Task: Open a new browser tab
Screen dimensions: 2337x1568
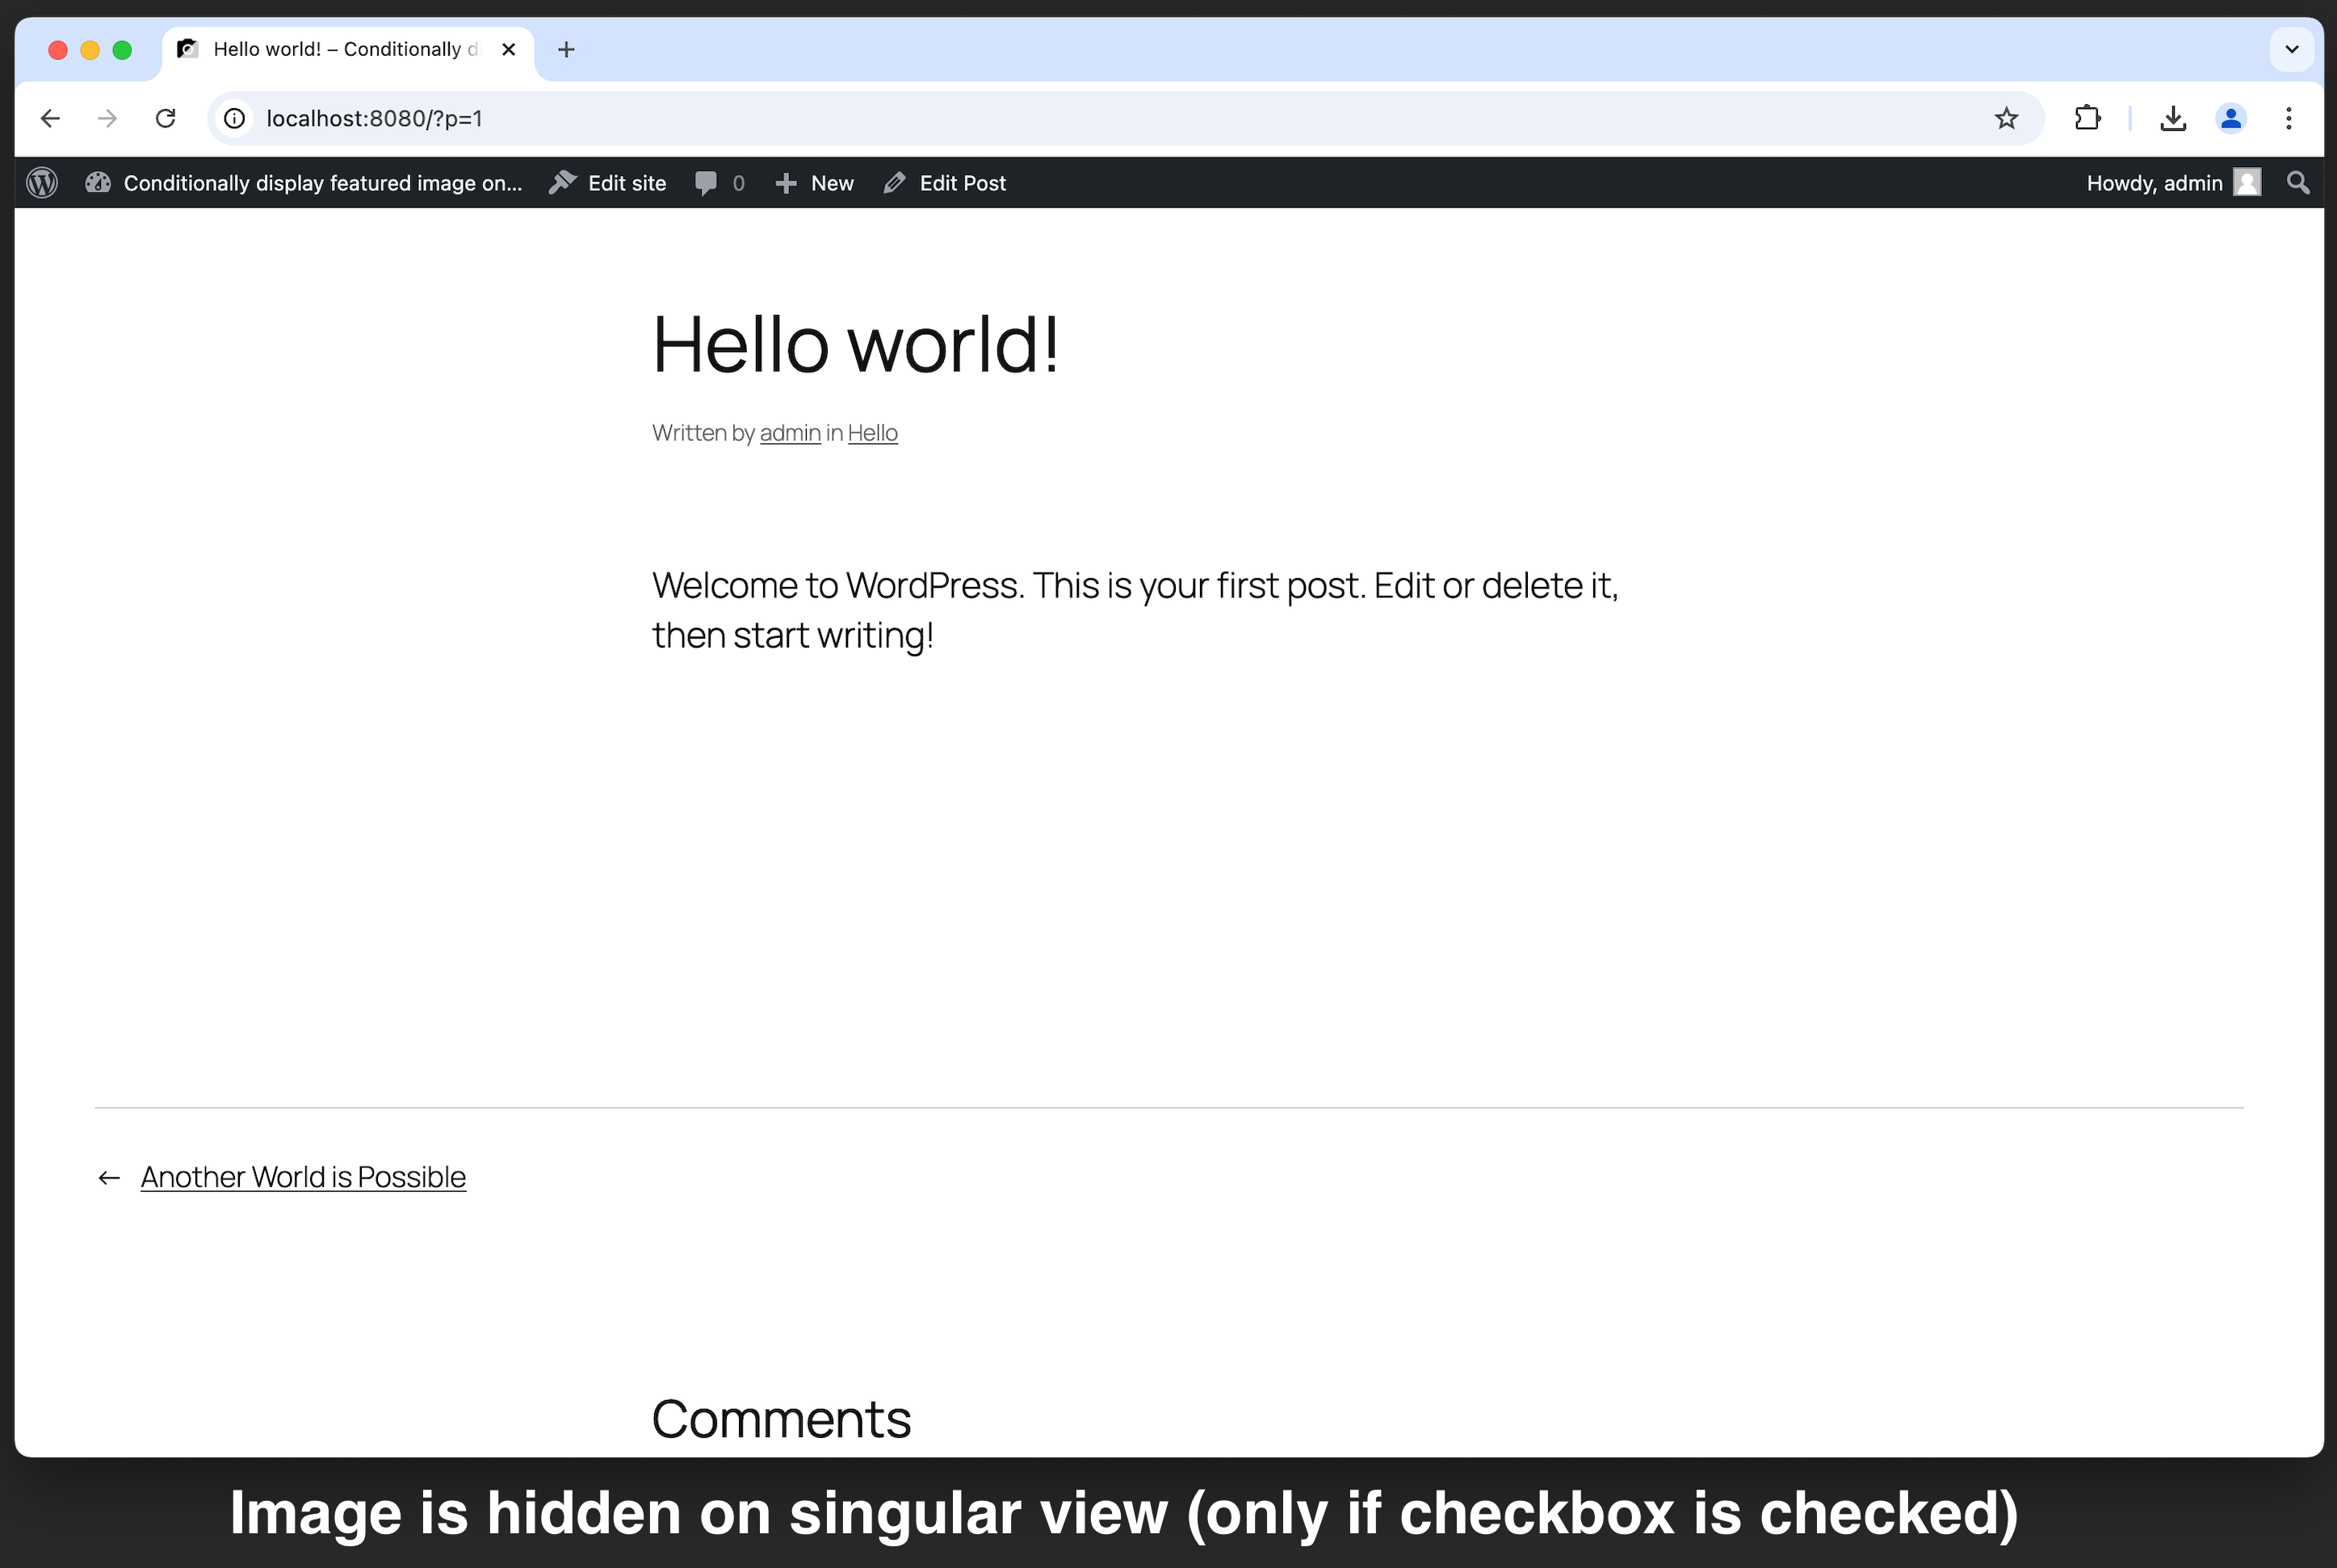Action: click(x=566, y=49)
